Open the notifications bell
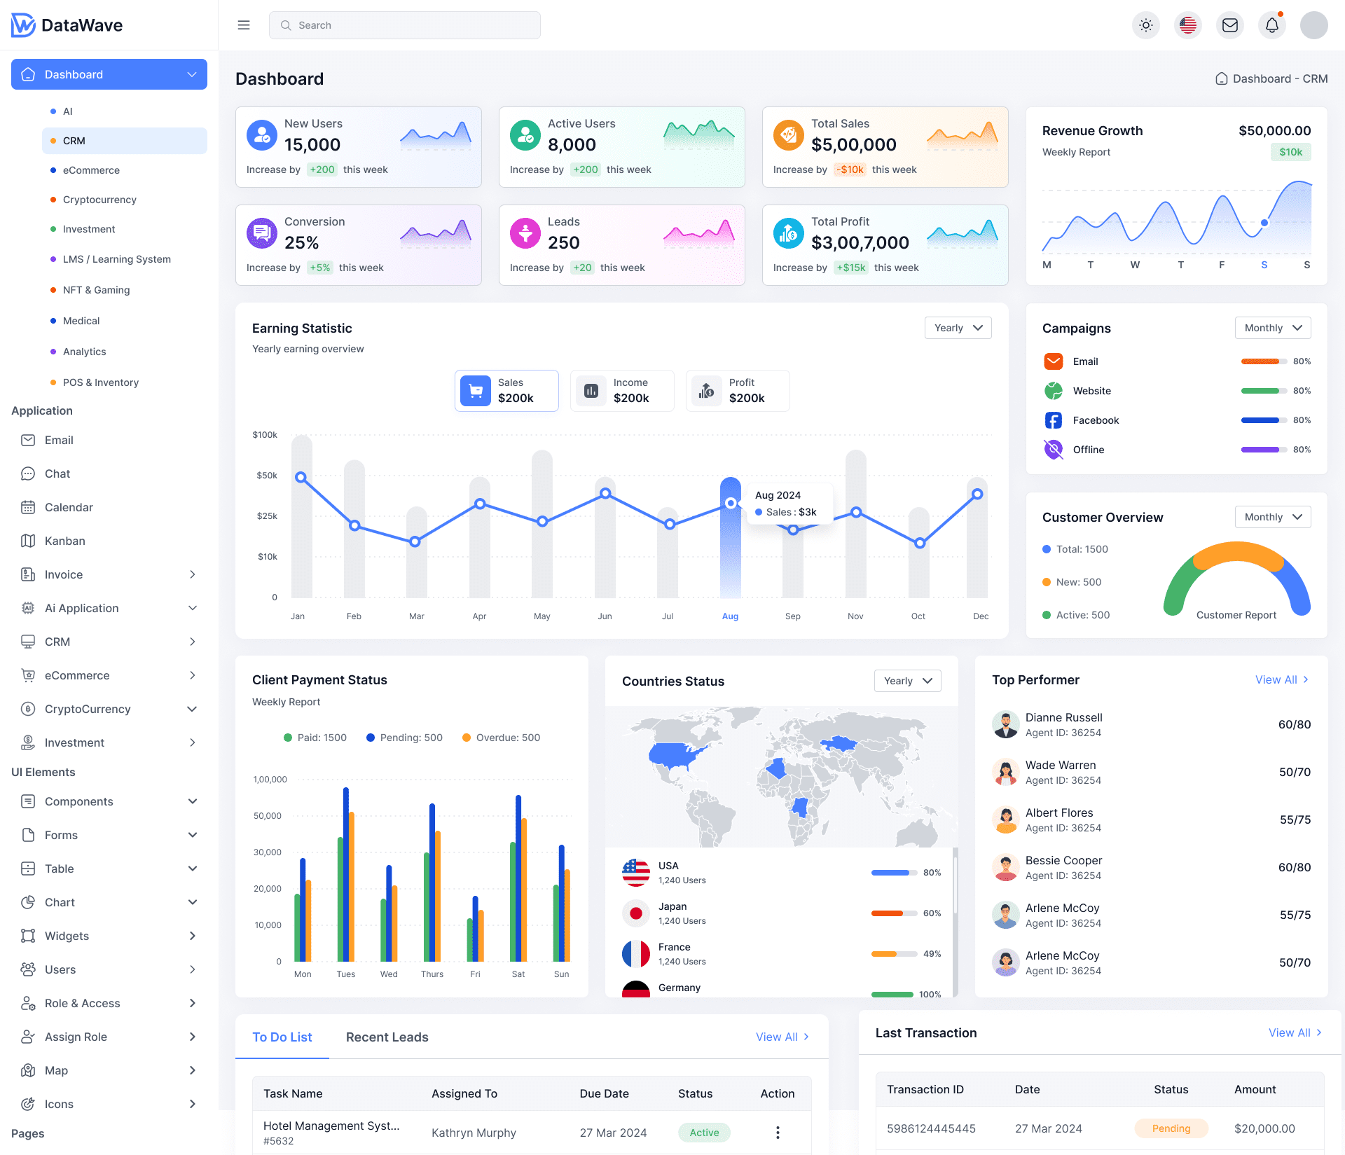The image size is (1345, 1155). [1271, 25]
